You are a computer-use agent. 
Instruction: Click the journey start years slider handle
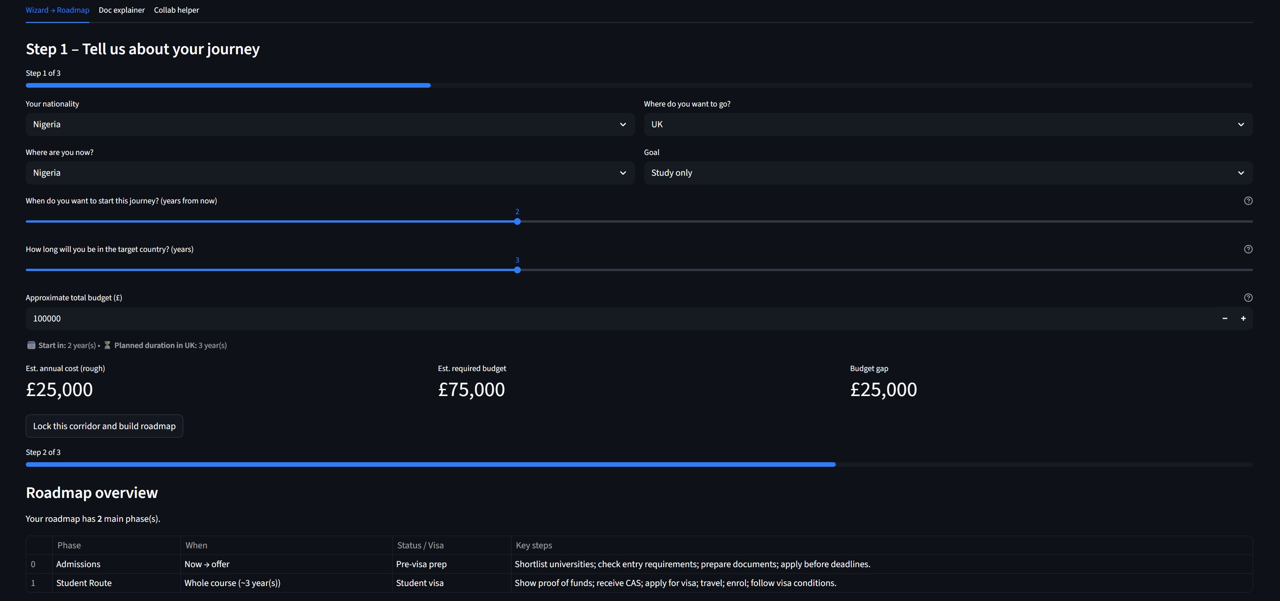(517, 221)
